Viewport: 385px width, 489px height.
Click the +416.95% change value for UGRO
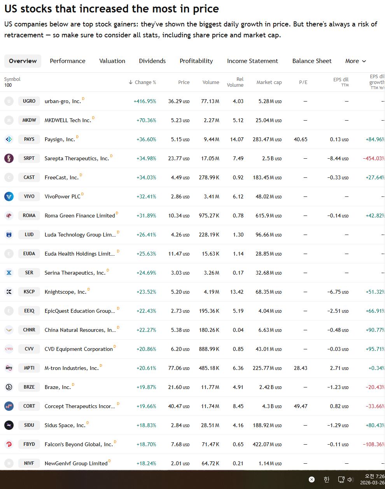click(145, 101)
